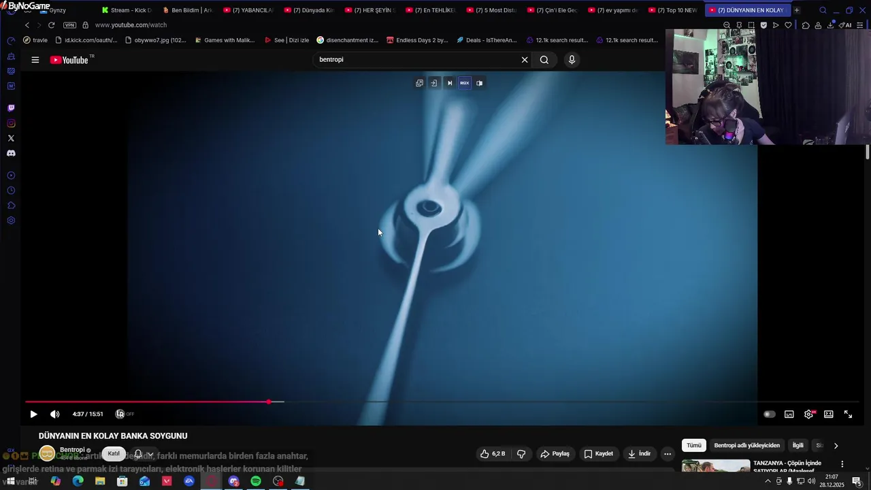871x490 pixels.
Task: Toggle autoplay switch in player controls
Action: pyautogui.click(x=770, y=414)
